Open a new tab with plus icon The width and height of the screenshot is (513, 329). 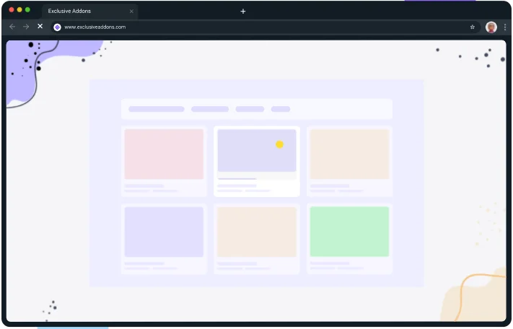pyautogui.click(x=242, y=12)
